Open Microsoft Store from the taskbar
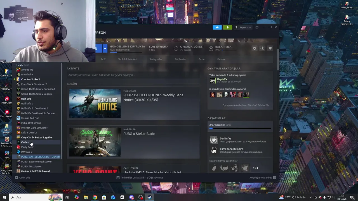Image resolution: width=358 pixels, height=201 pixels. [x=104, y=197]
